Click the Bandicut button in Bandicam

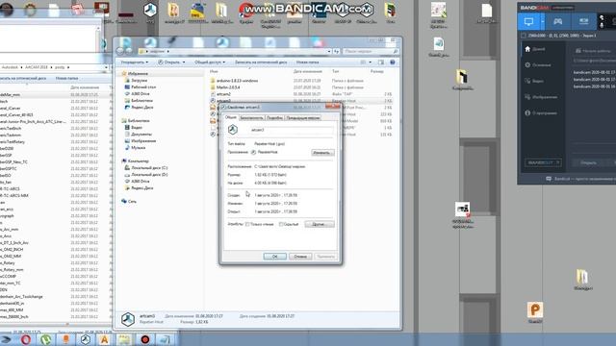pyautogui.click(x=543, y=162)
